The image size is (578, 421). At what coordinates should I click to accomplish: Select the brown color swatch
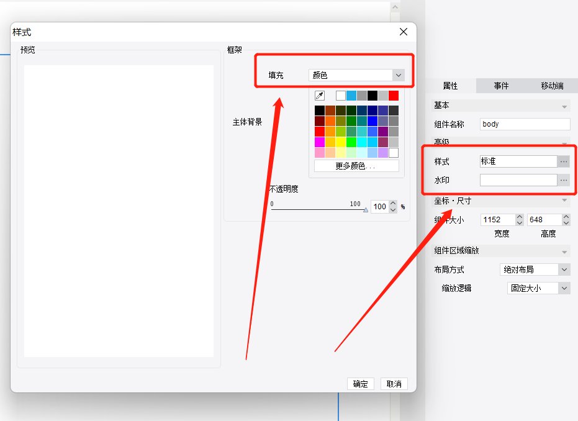(x=330, y=111)
